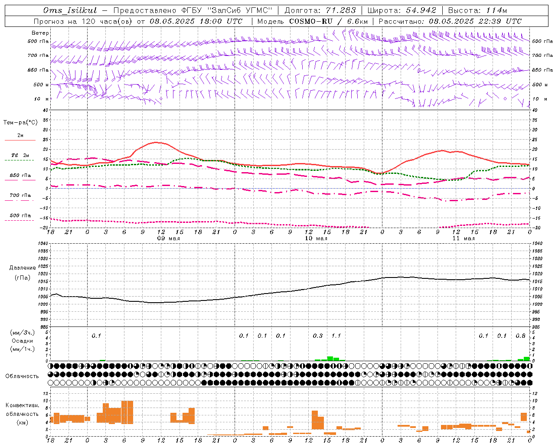Click the 'Td 2м' dew point legend entry
Screen dimensions: 555x444
(20, 155)
